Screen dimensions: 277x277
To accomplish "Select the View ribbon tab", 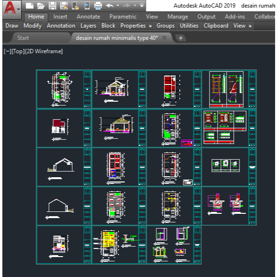I will (x=152, y=17).
